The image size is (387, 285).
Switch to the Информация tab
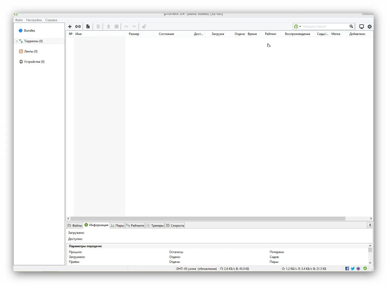(x=96, y=225)
